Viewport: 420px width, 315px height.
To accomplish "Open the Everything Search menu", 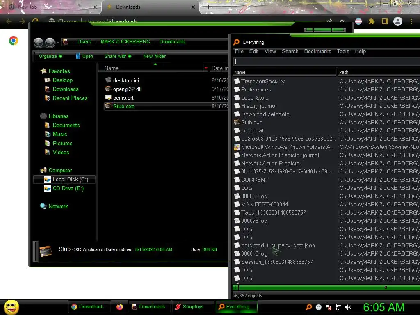I will [290, 51].
